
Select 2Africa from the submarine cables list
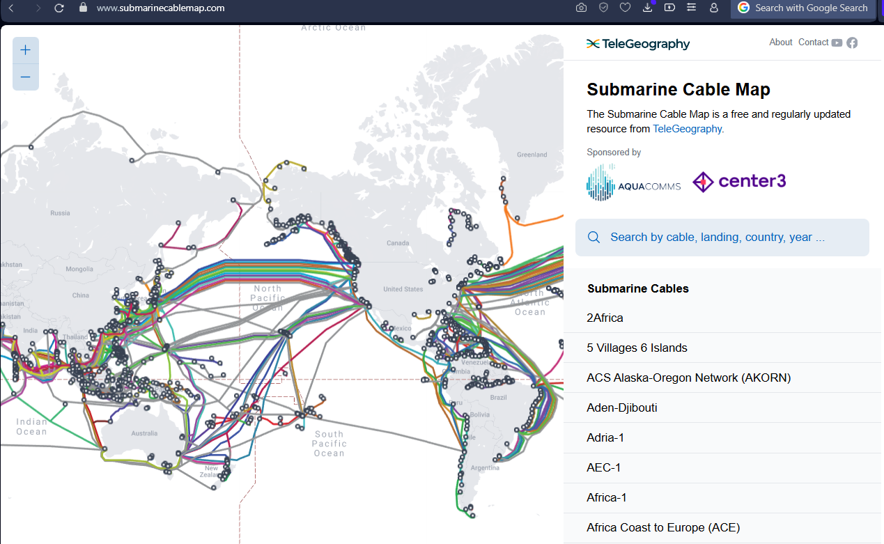[x=605, y=318]
